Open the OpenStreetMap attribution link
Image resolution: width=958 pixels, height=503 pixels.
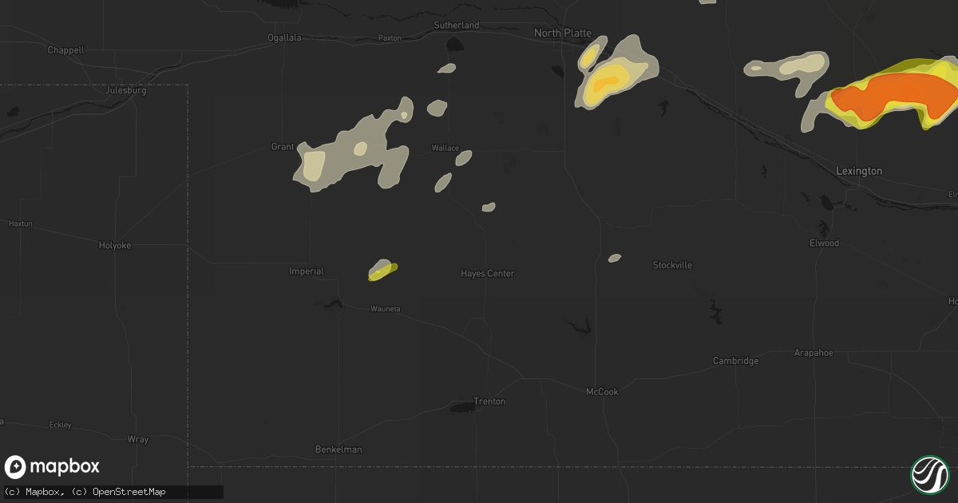(118, 492)
